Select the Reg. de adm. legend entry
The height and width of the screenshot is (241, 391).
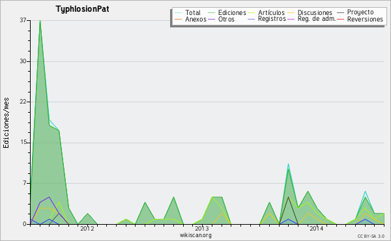[311, 19]
